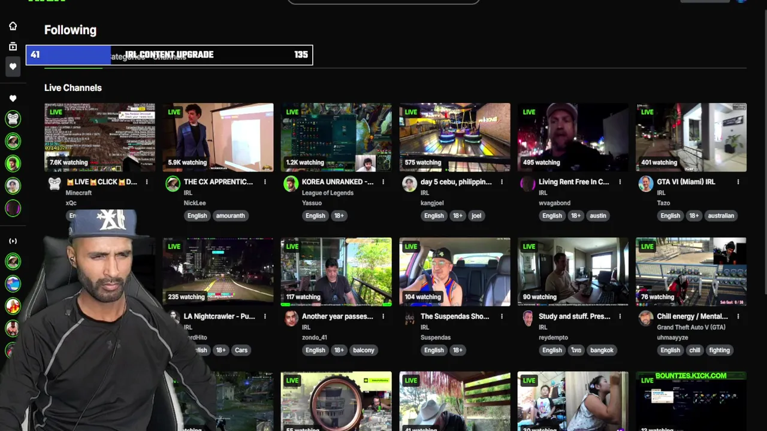Open wvagabond avatar beside Living Rent Free title
This screenshot has width=767, height=431.
(x=527, y=184)
